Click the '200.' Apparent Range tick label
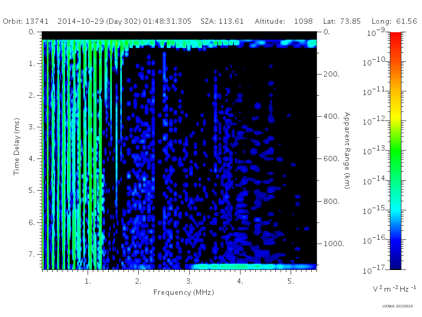 (331, 74)
